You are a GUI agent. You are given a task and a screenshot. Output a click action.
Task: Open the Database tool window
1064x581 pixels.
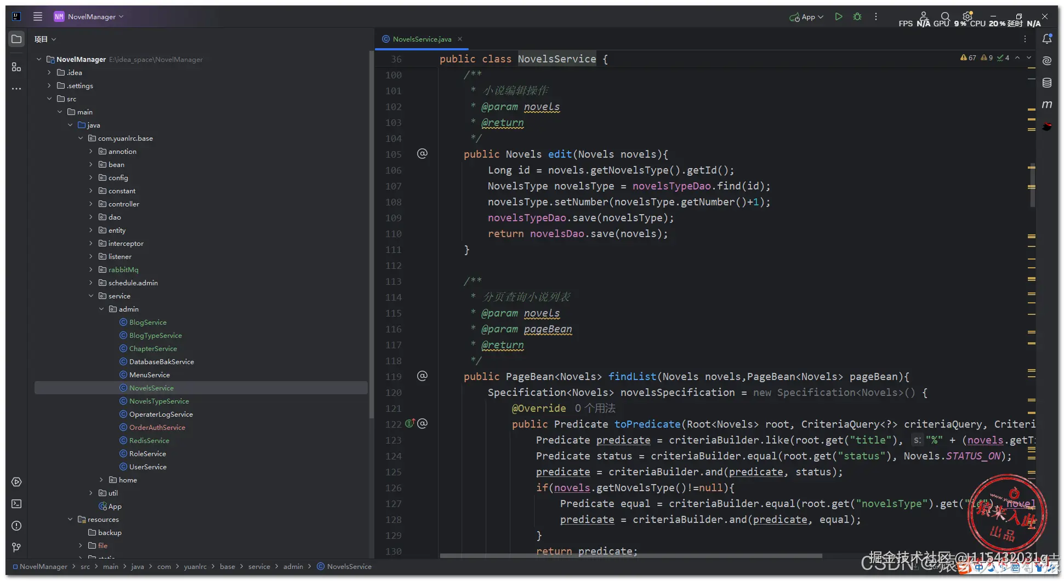click(x=1047, y=83)
